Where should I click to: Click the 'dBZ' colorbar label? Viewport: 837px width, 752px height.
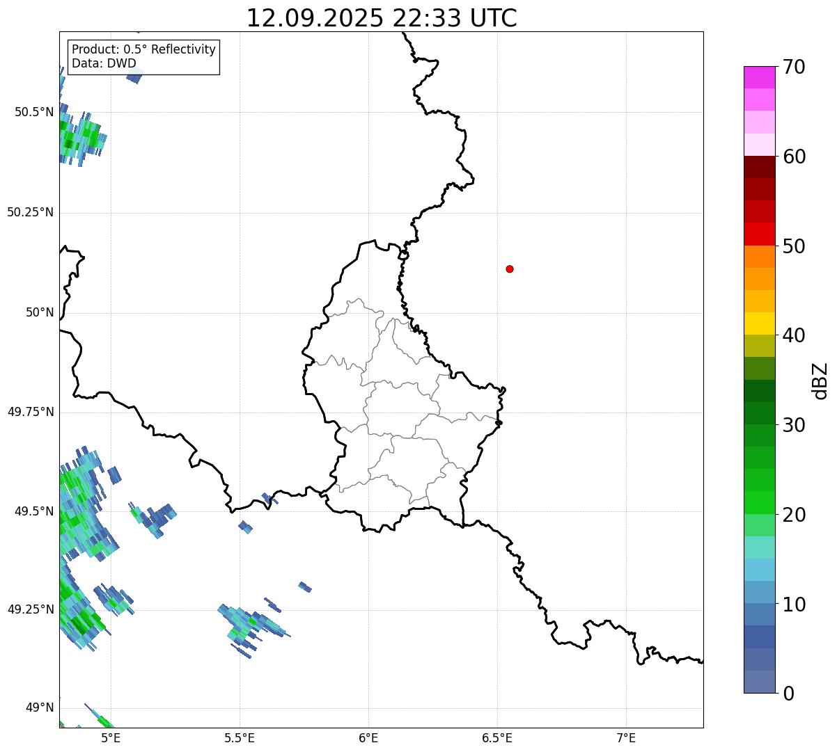point(820,380)
